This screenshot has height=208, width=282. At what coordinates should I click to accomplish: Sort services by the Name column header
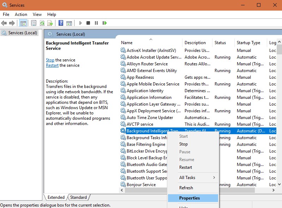(x=127, y=43)
